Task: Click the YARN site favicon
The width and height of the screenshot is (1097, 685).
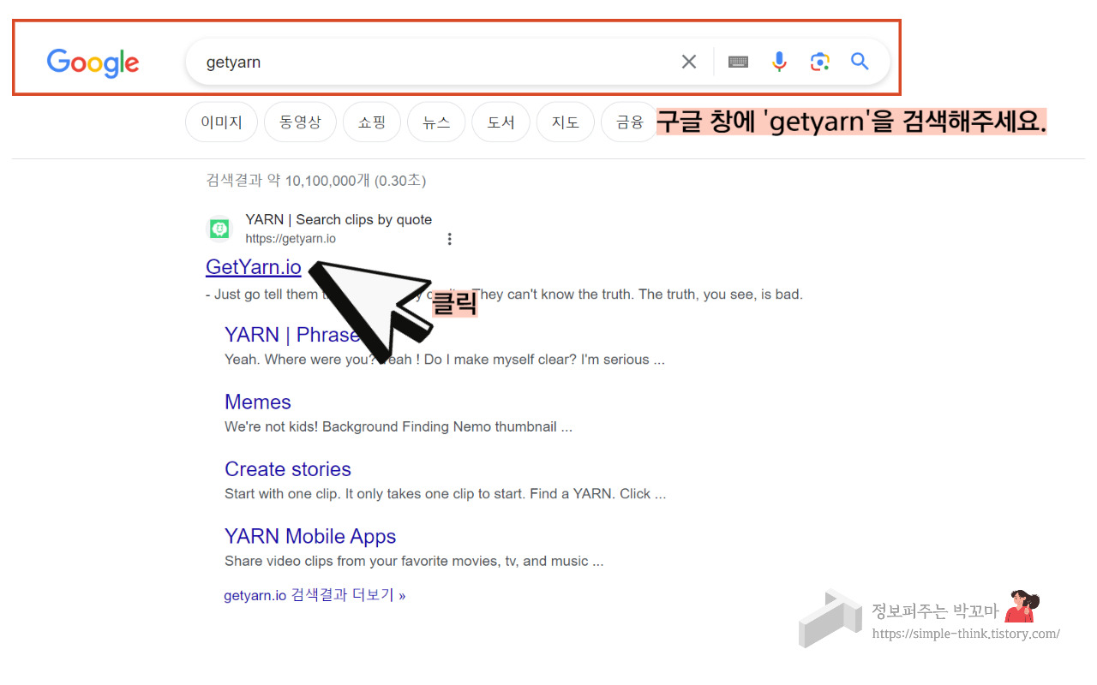Action: tap(219, 229)
